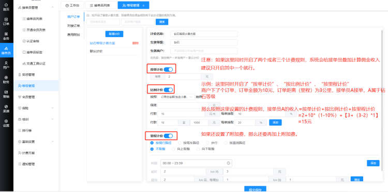Click the blue 搜索 button

pos(162,22)
